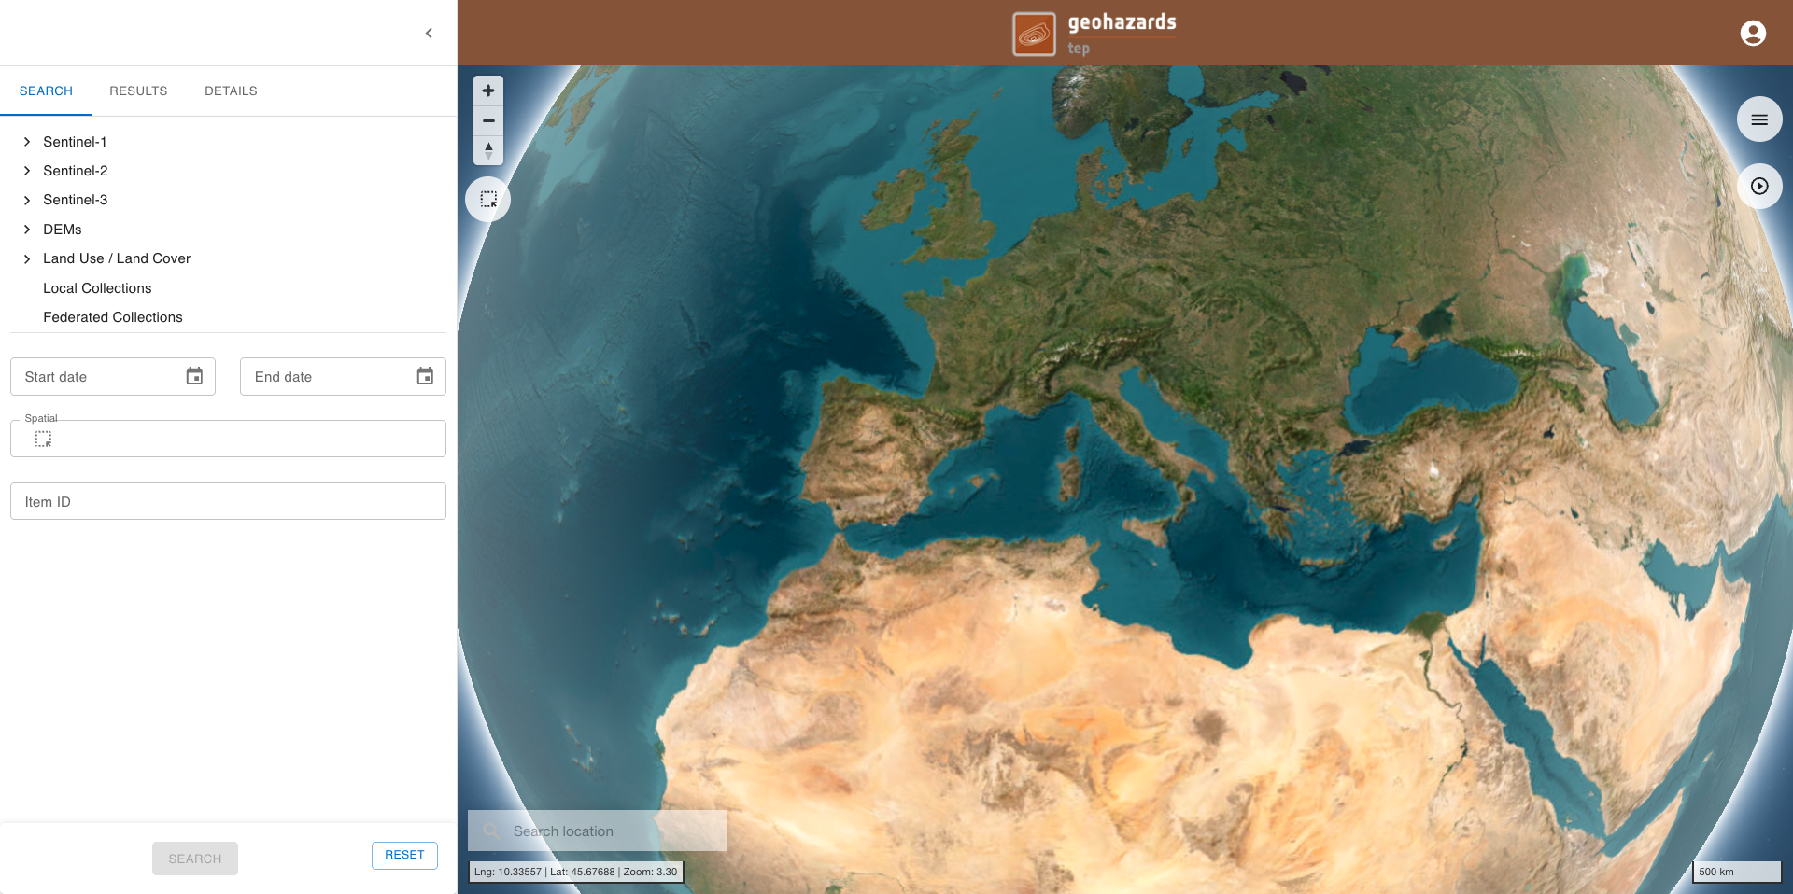Select Federated Collections
1793x894 pixels.
(x=113, y=317)
